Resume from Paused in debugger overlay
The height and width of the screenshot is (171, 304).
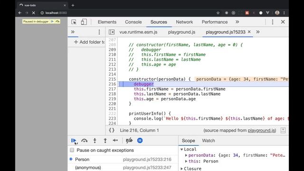52,21
